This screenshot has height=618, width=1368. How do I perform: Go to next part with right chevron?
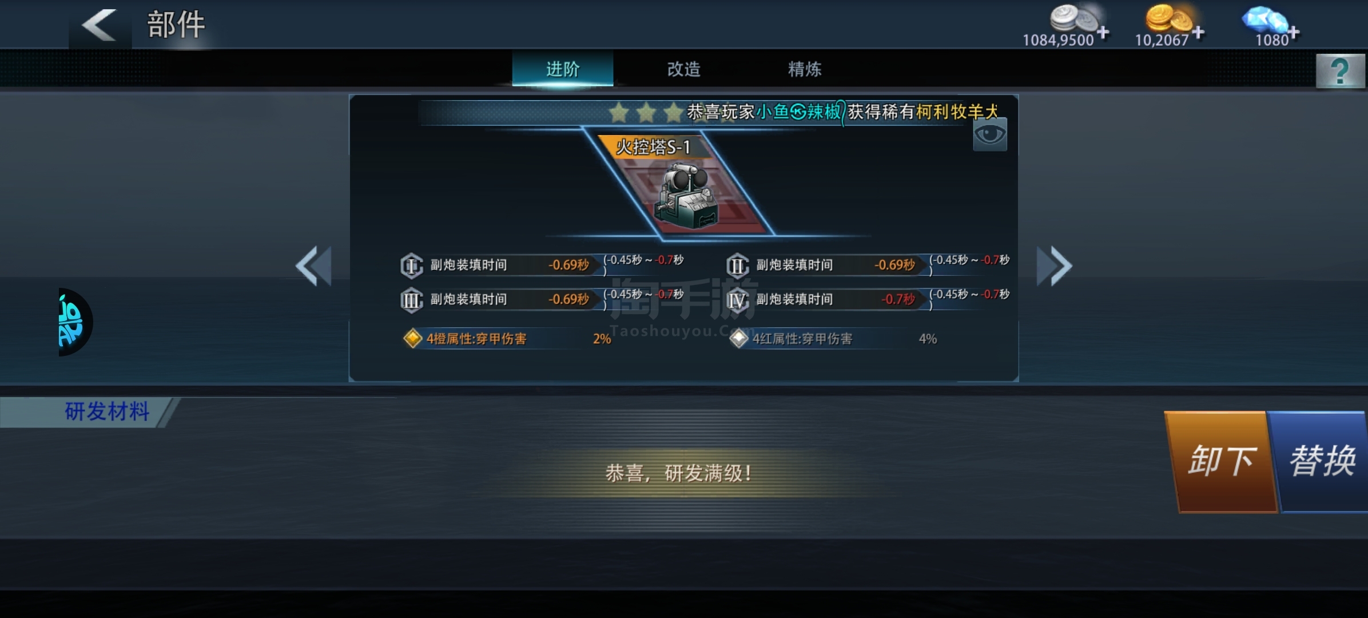coord(1054,266)
